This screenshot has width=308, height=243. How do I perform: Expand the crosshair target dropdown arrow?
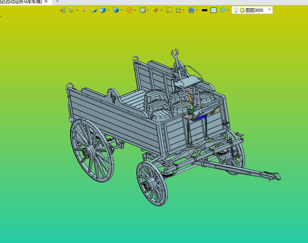(162, 10)
